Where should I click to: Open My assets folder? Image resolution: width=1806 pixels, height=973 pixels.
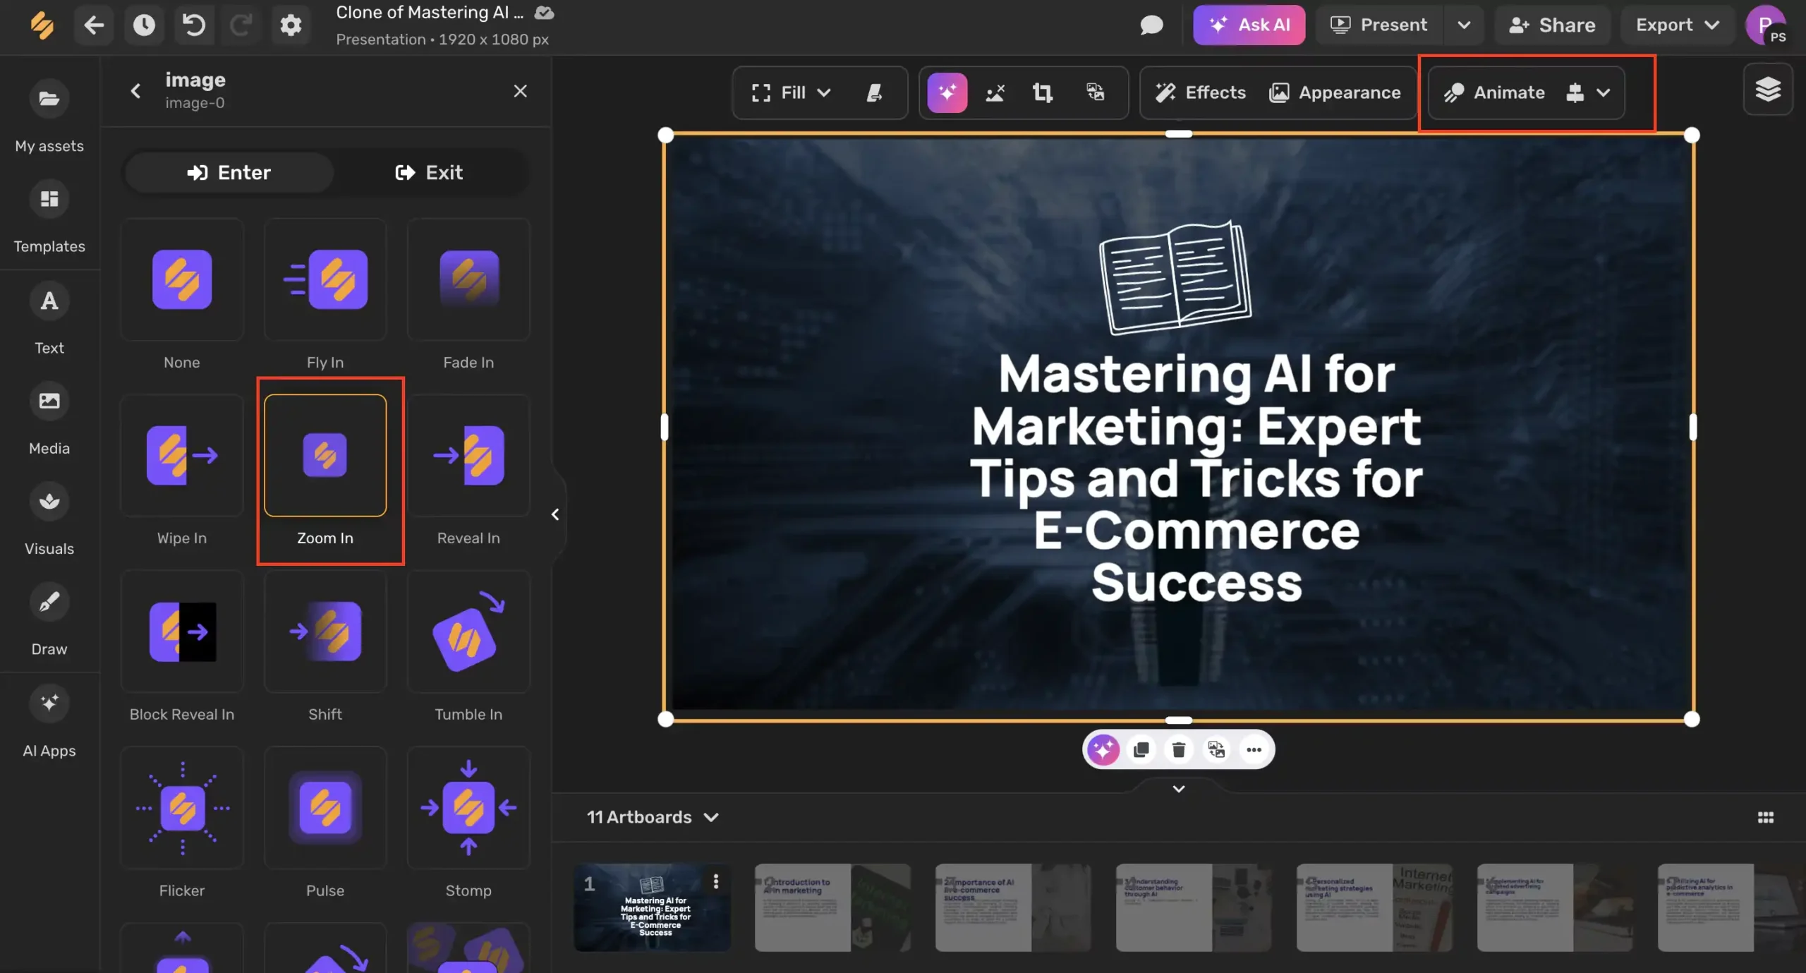tap(49, 116)
